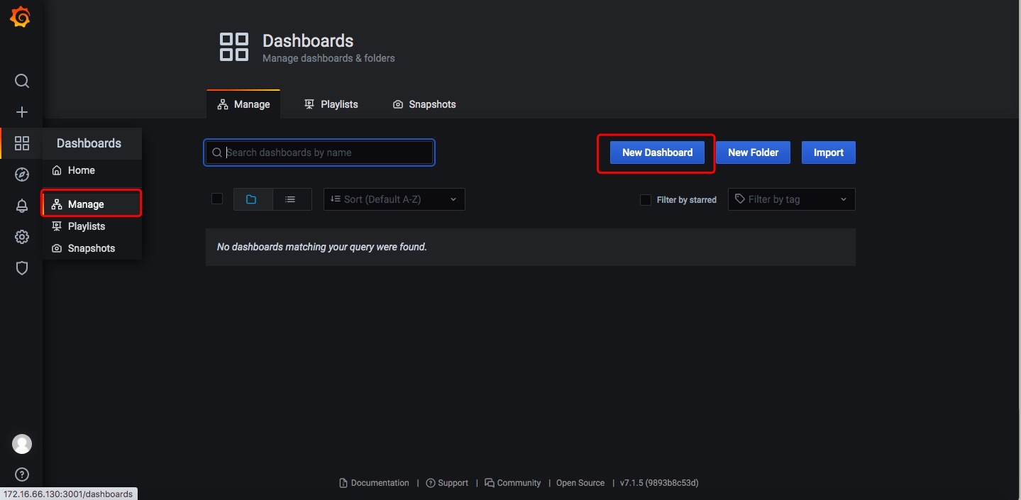
Task: Open the Configuration gear icon
Action: [22, 237]
